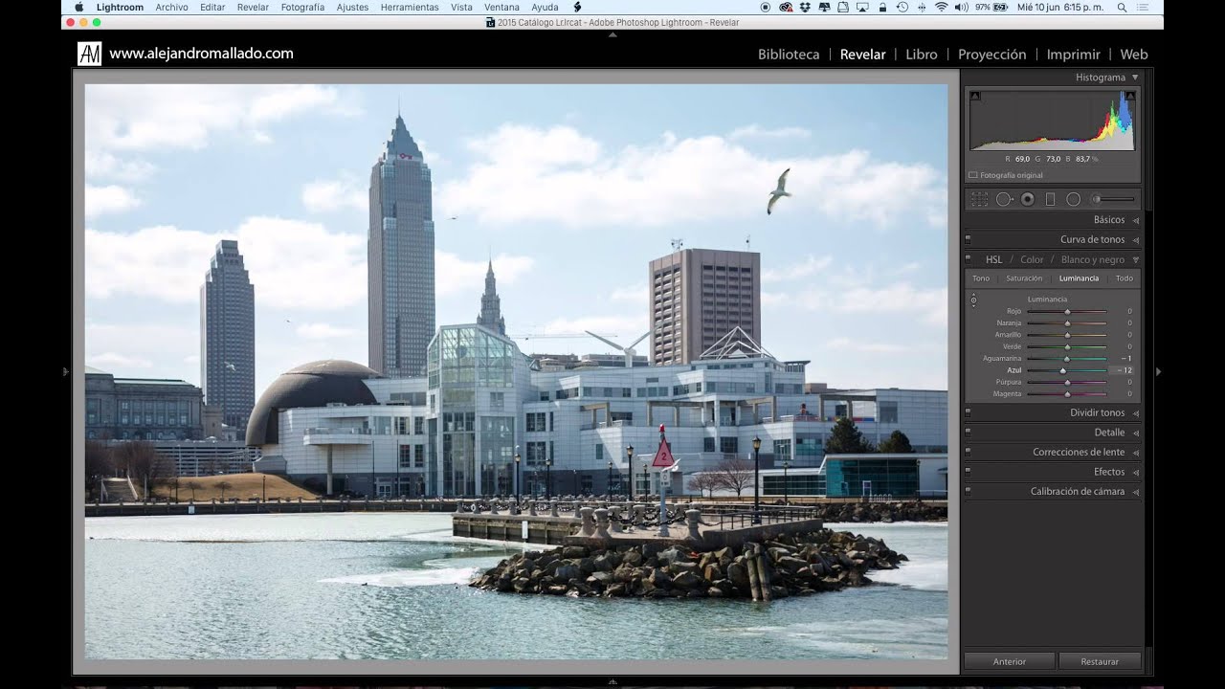Toggle Correcciones de lente panel switch

pos(968,452)
